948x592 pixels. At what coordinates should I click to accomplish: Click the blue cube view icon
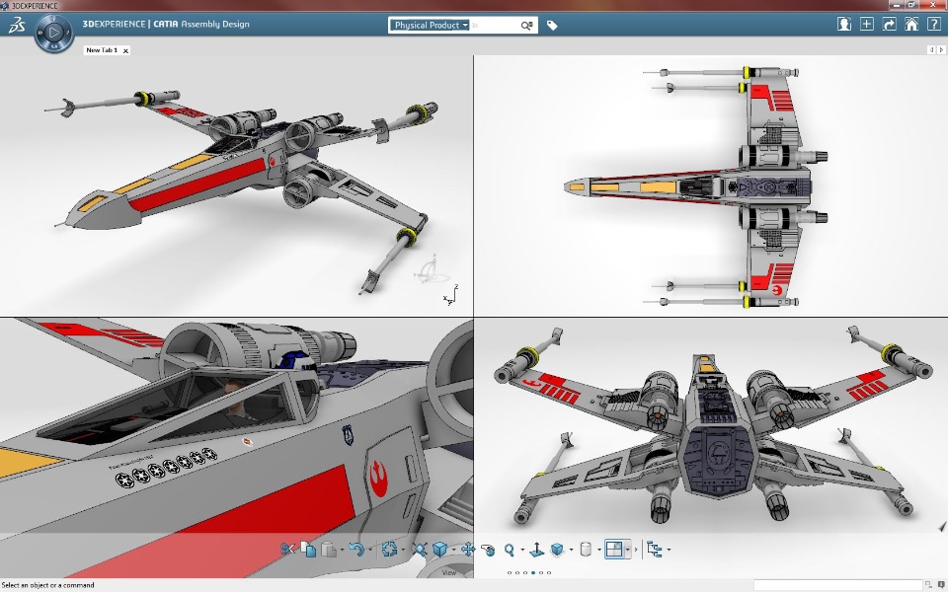click(439, 550)
